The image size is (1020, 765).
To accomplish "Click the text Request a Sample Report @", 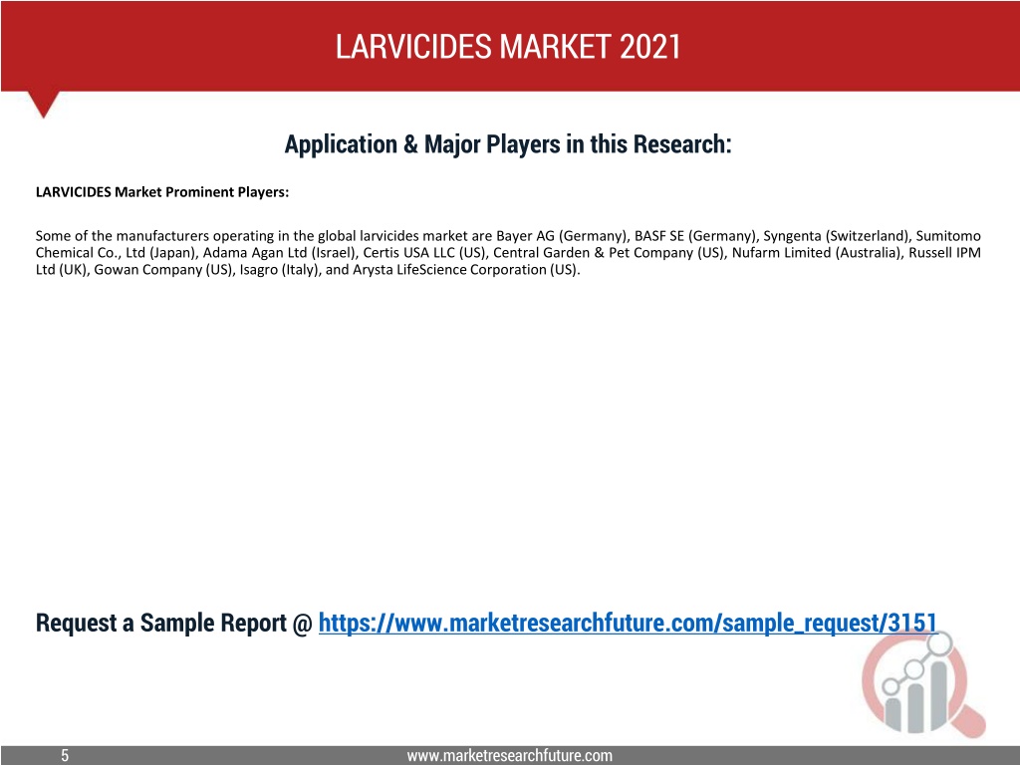I will pos(174,624).
